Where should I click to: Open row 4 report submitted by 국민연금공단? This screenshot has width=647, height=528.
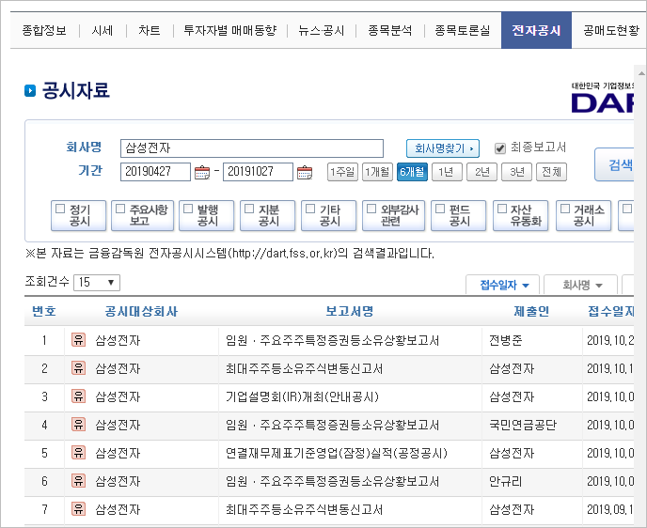click(332, 425)
